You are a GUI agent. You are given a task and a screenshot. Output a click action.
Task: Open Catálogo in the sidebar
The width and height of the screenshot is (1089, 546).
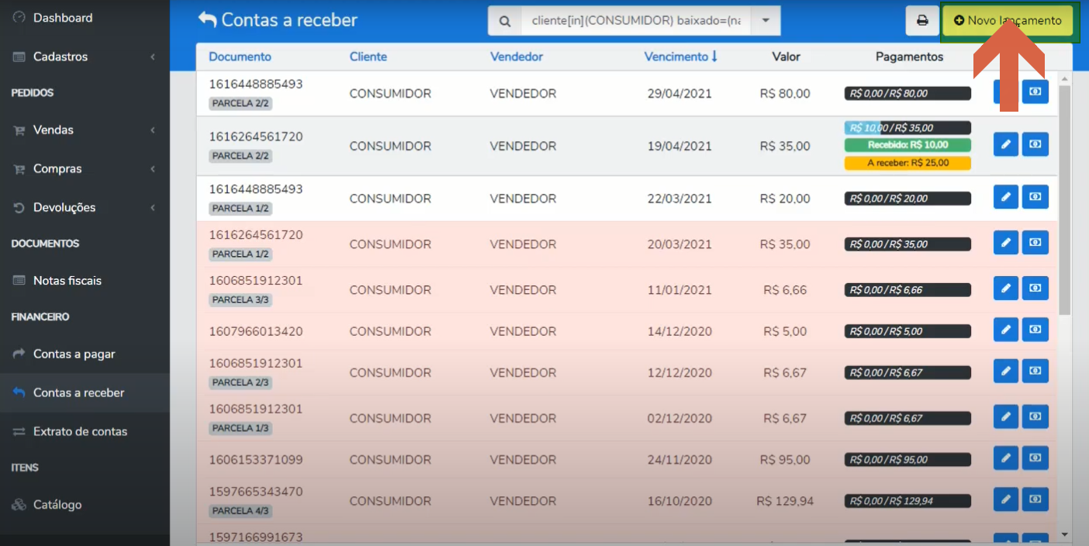click(85, 504)
